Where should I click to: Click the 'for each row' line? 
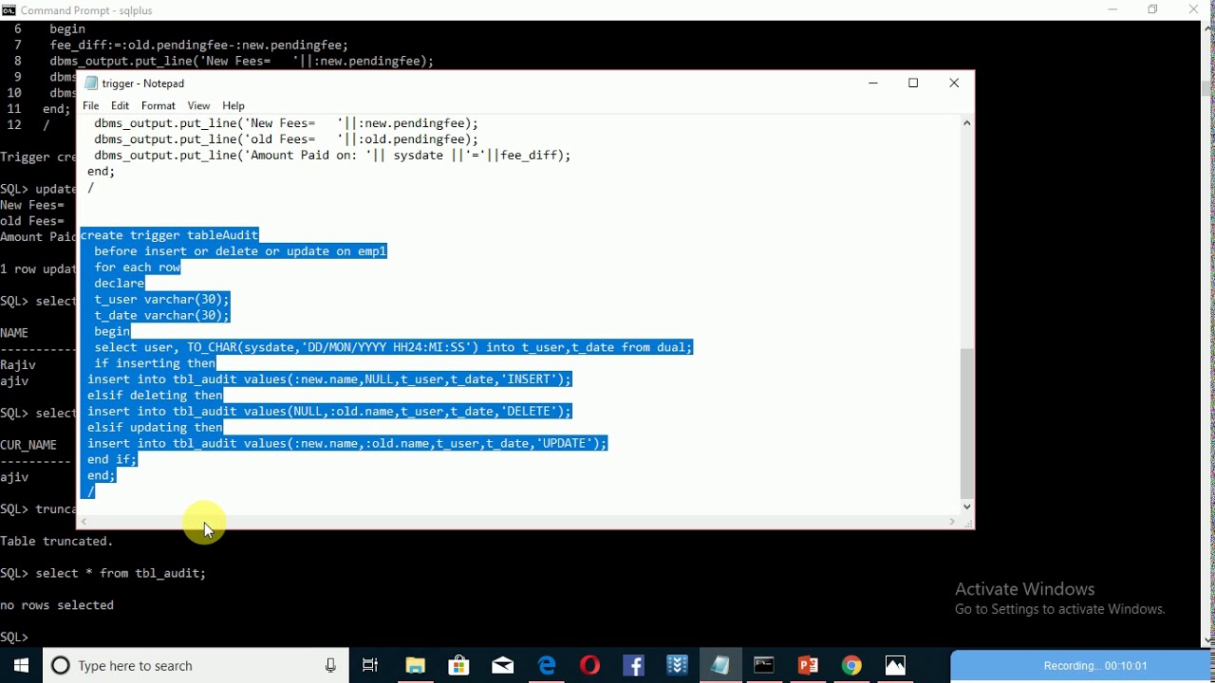(138, 268)
